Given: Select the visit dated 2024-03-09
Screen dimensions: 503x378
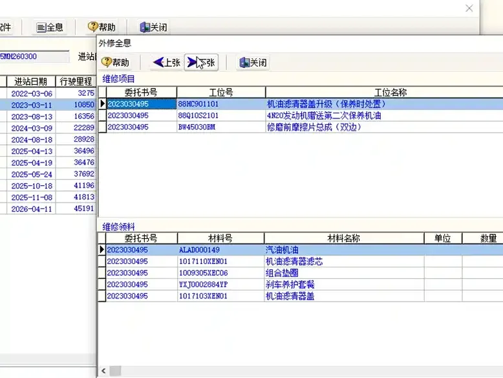Looking at the screenshot, I should pos(48,128).
